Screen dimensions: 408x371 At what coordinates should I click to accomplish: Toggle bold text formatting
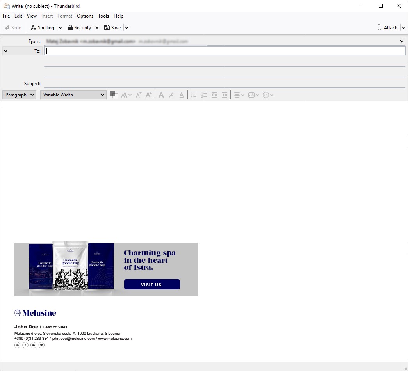161,95
